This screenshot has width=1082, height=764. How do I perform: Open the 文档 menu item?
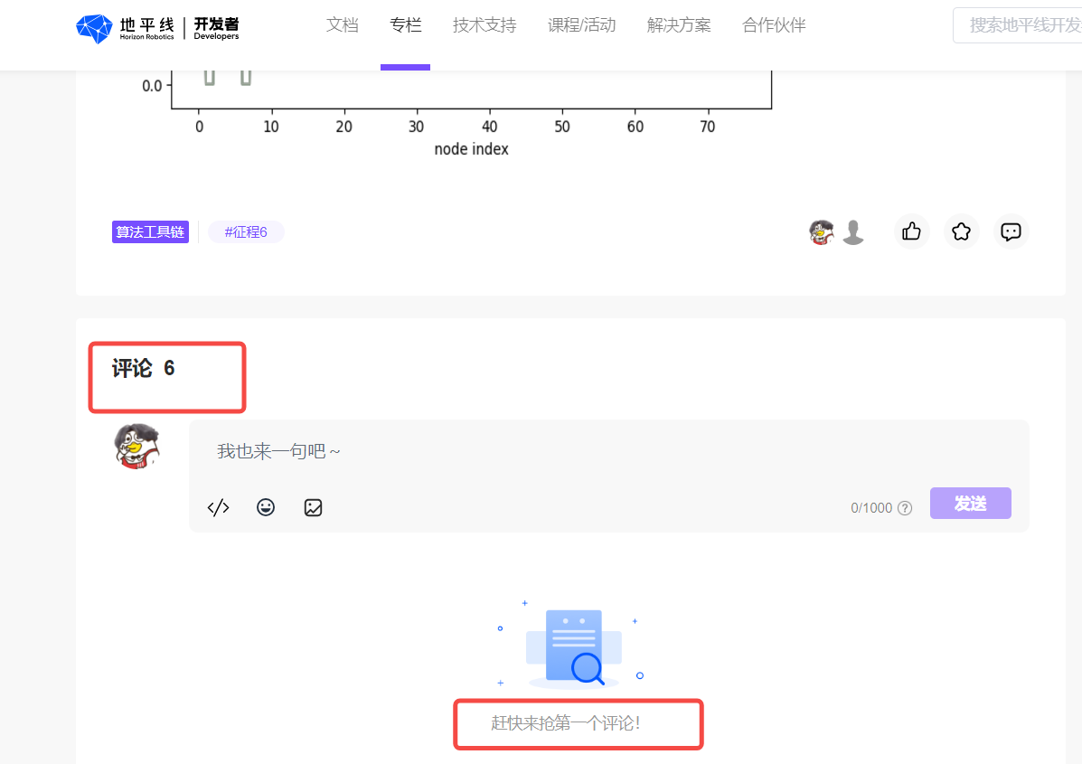tap(343, 25)
